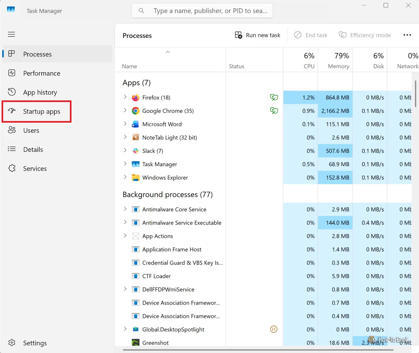Click the End task button
419x353 pixels.
[311, 35]
